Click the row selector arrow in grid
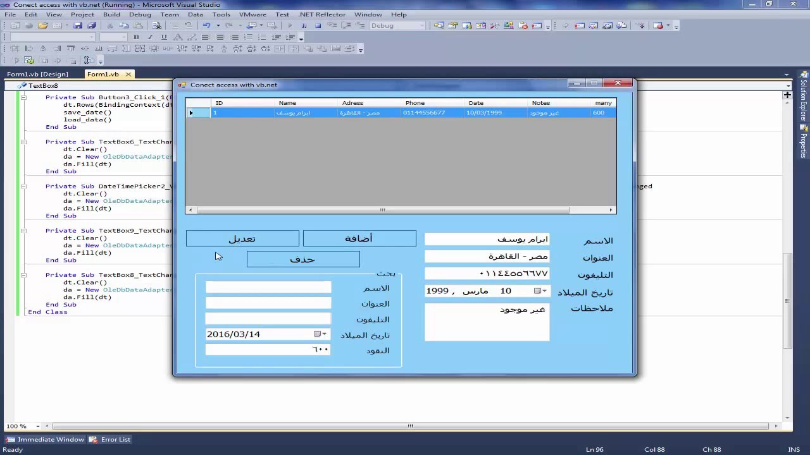 tap(198, 112)
